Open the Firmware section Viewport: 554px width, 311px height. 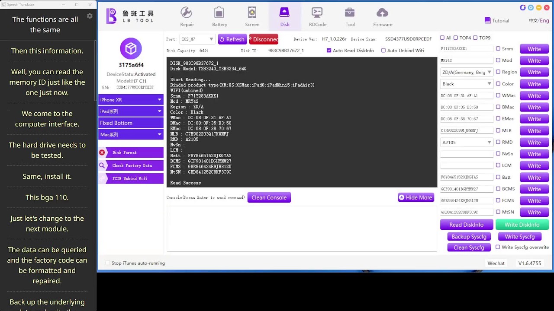383,17
